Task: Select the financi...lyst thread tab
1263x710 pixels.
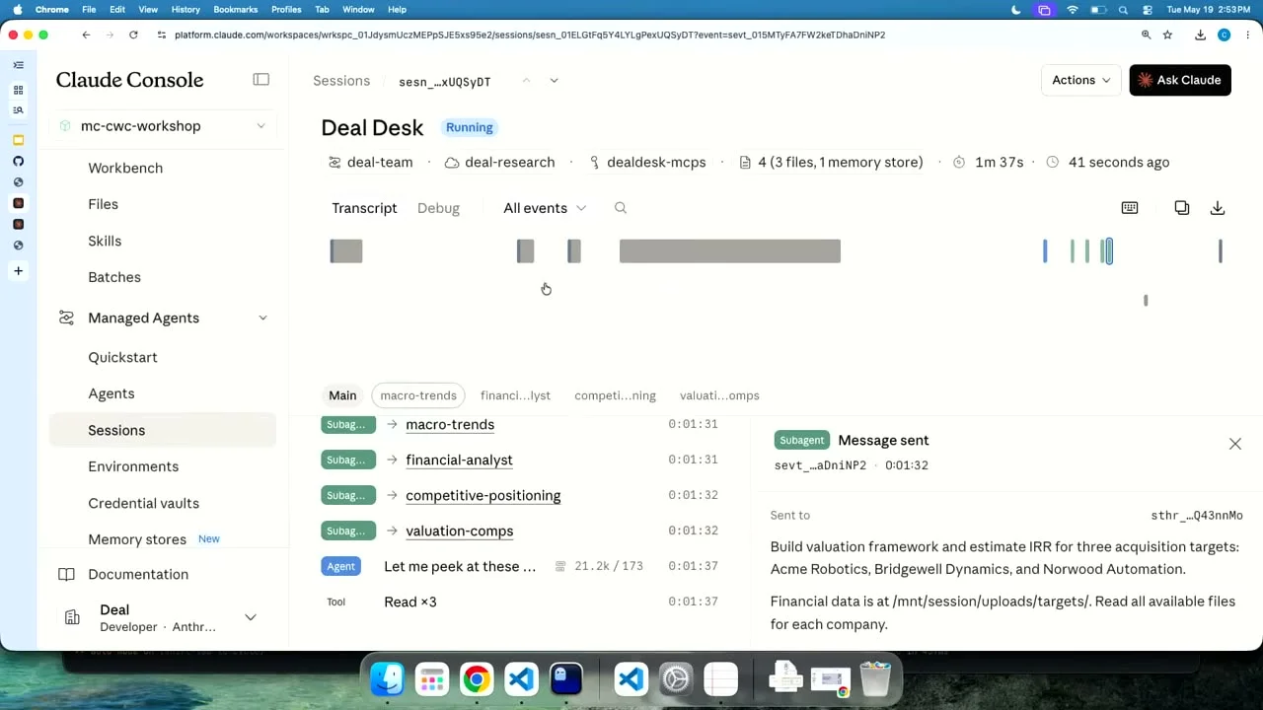Action: click(x=515, y=395)
